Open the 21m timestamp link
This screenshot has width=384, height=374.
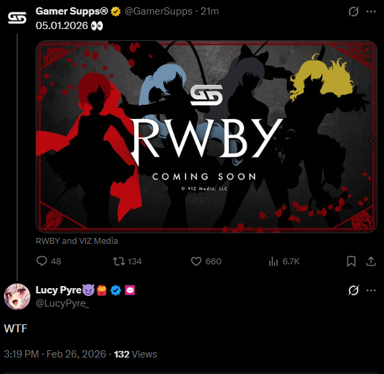coord(210,11)
